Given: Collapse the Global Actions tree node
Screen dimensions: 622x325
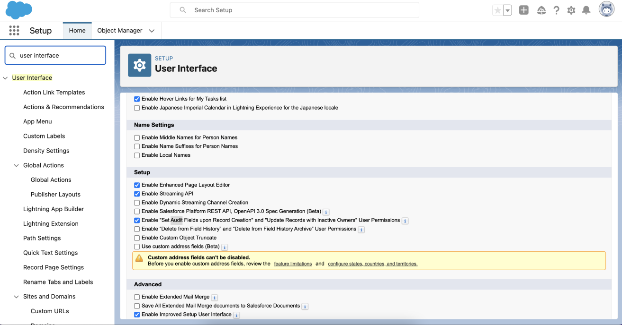Looking at the screenshot, I should tap(17, 165).
